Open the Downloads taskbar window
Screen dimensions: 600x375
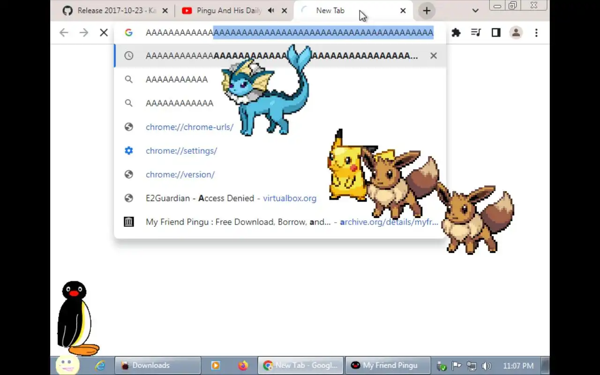[157, 366]
